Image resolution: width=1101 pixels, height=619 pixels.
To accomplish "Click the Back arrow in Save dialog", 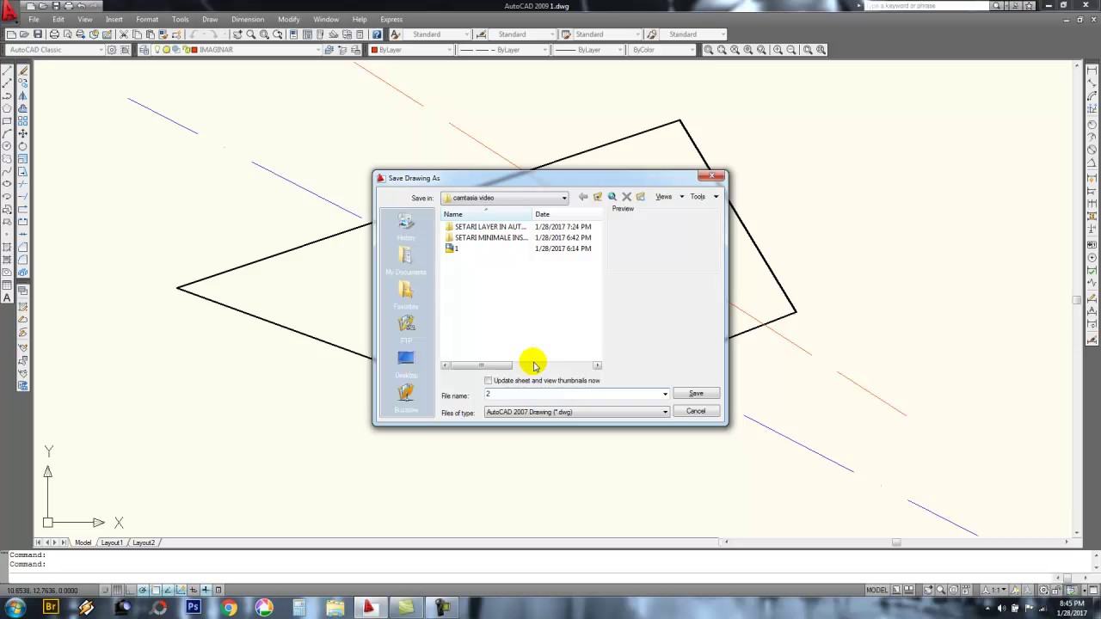I will point(583,197).
